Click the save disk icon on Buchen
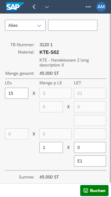The height and width of the screenshot is (197, 111). pyautogui.click(x=86, y=191)
